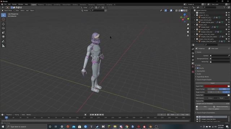
Task: Click the timeline play button
Action: [x=98, y=115]
